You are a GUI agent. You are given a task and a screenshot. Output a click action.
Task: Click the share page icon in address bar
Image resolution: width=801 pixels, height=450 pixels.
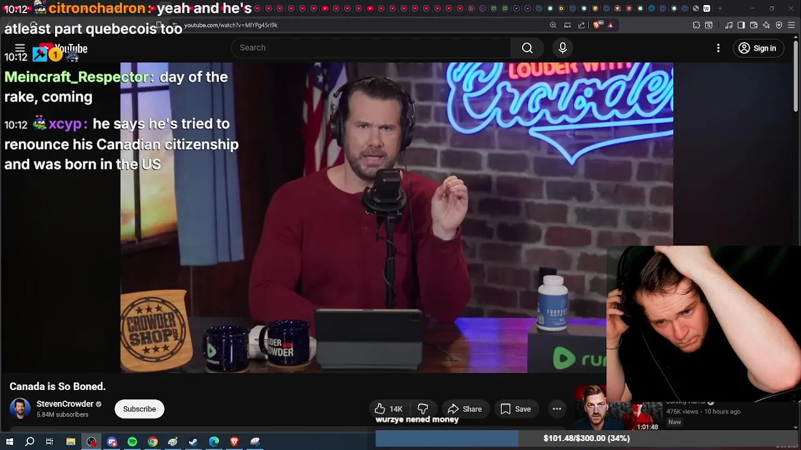582,25
